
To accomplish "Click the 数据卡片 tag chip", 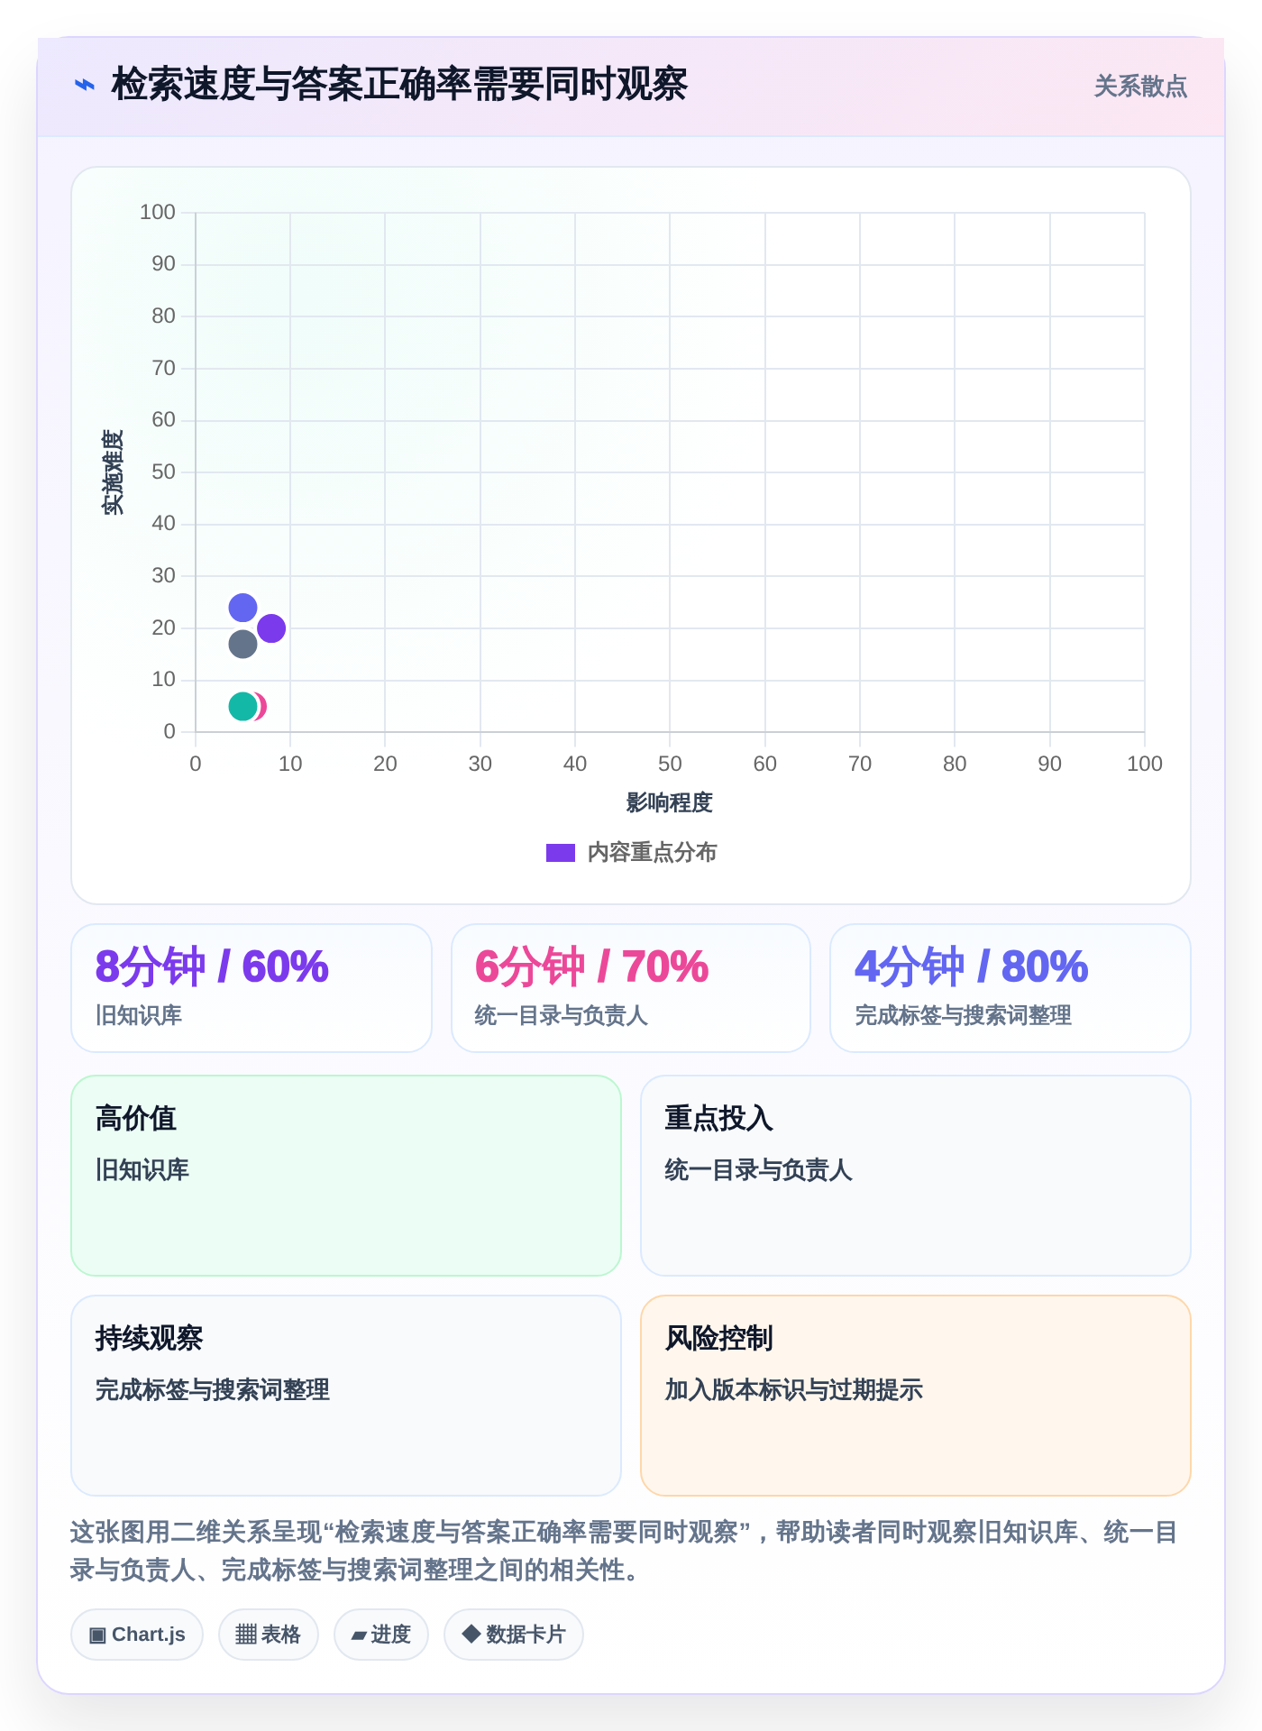I will 514,1635.
